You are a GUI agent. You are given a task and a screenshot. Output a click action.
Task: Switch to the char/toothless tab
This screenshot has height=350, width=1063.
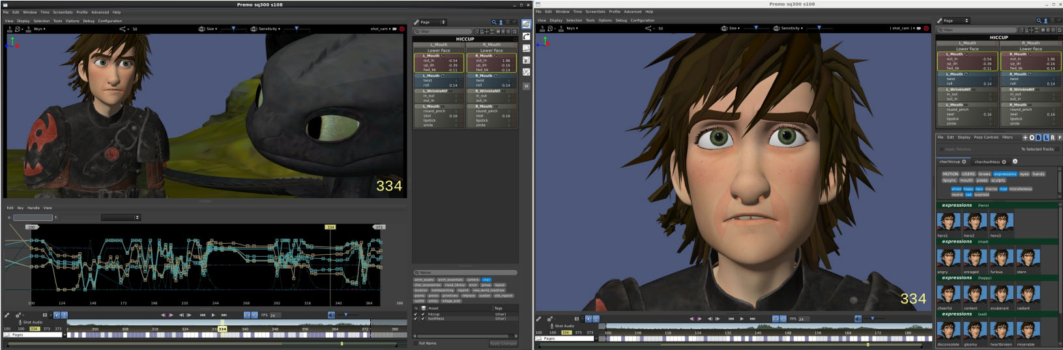(x=987, y=162)
